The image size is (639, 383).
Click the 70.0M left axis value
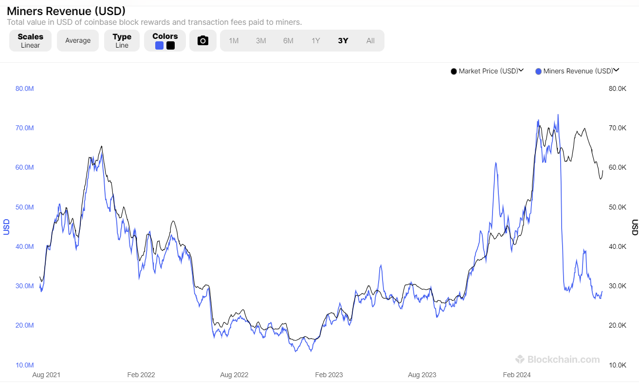pos(25,128)
